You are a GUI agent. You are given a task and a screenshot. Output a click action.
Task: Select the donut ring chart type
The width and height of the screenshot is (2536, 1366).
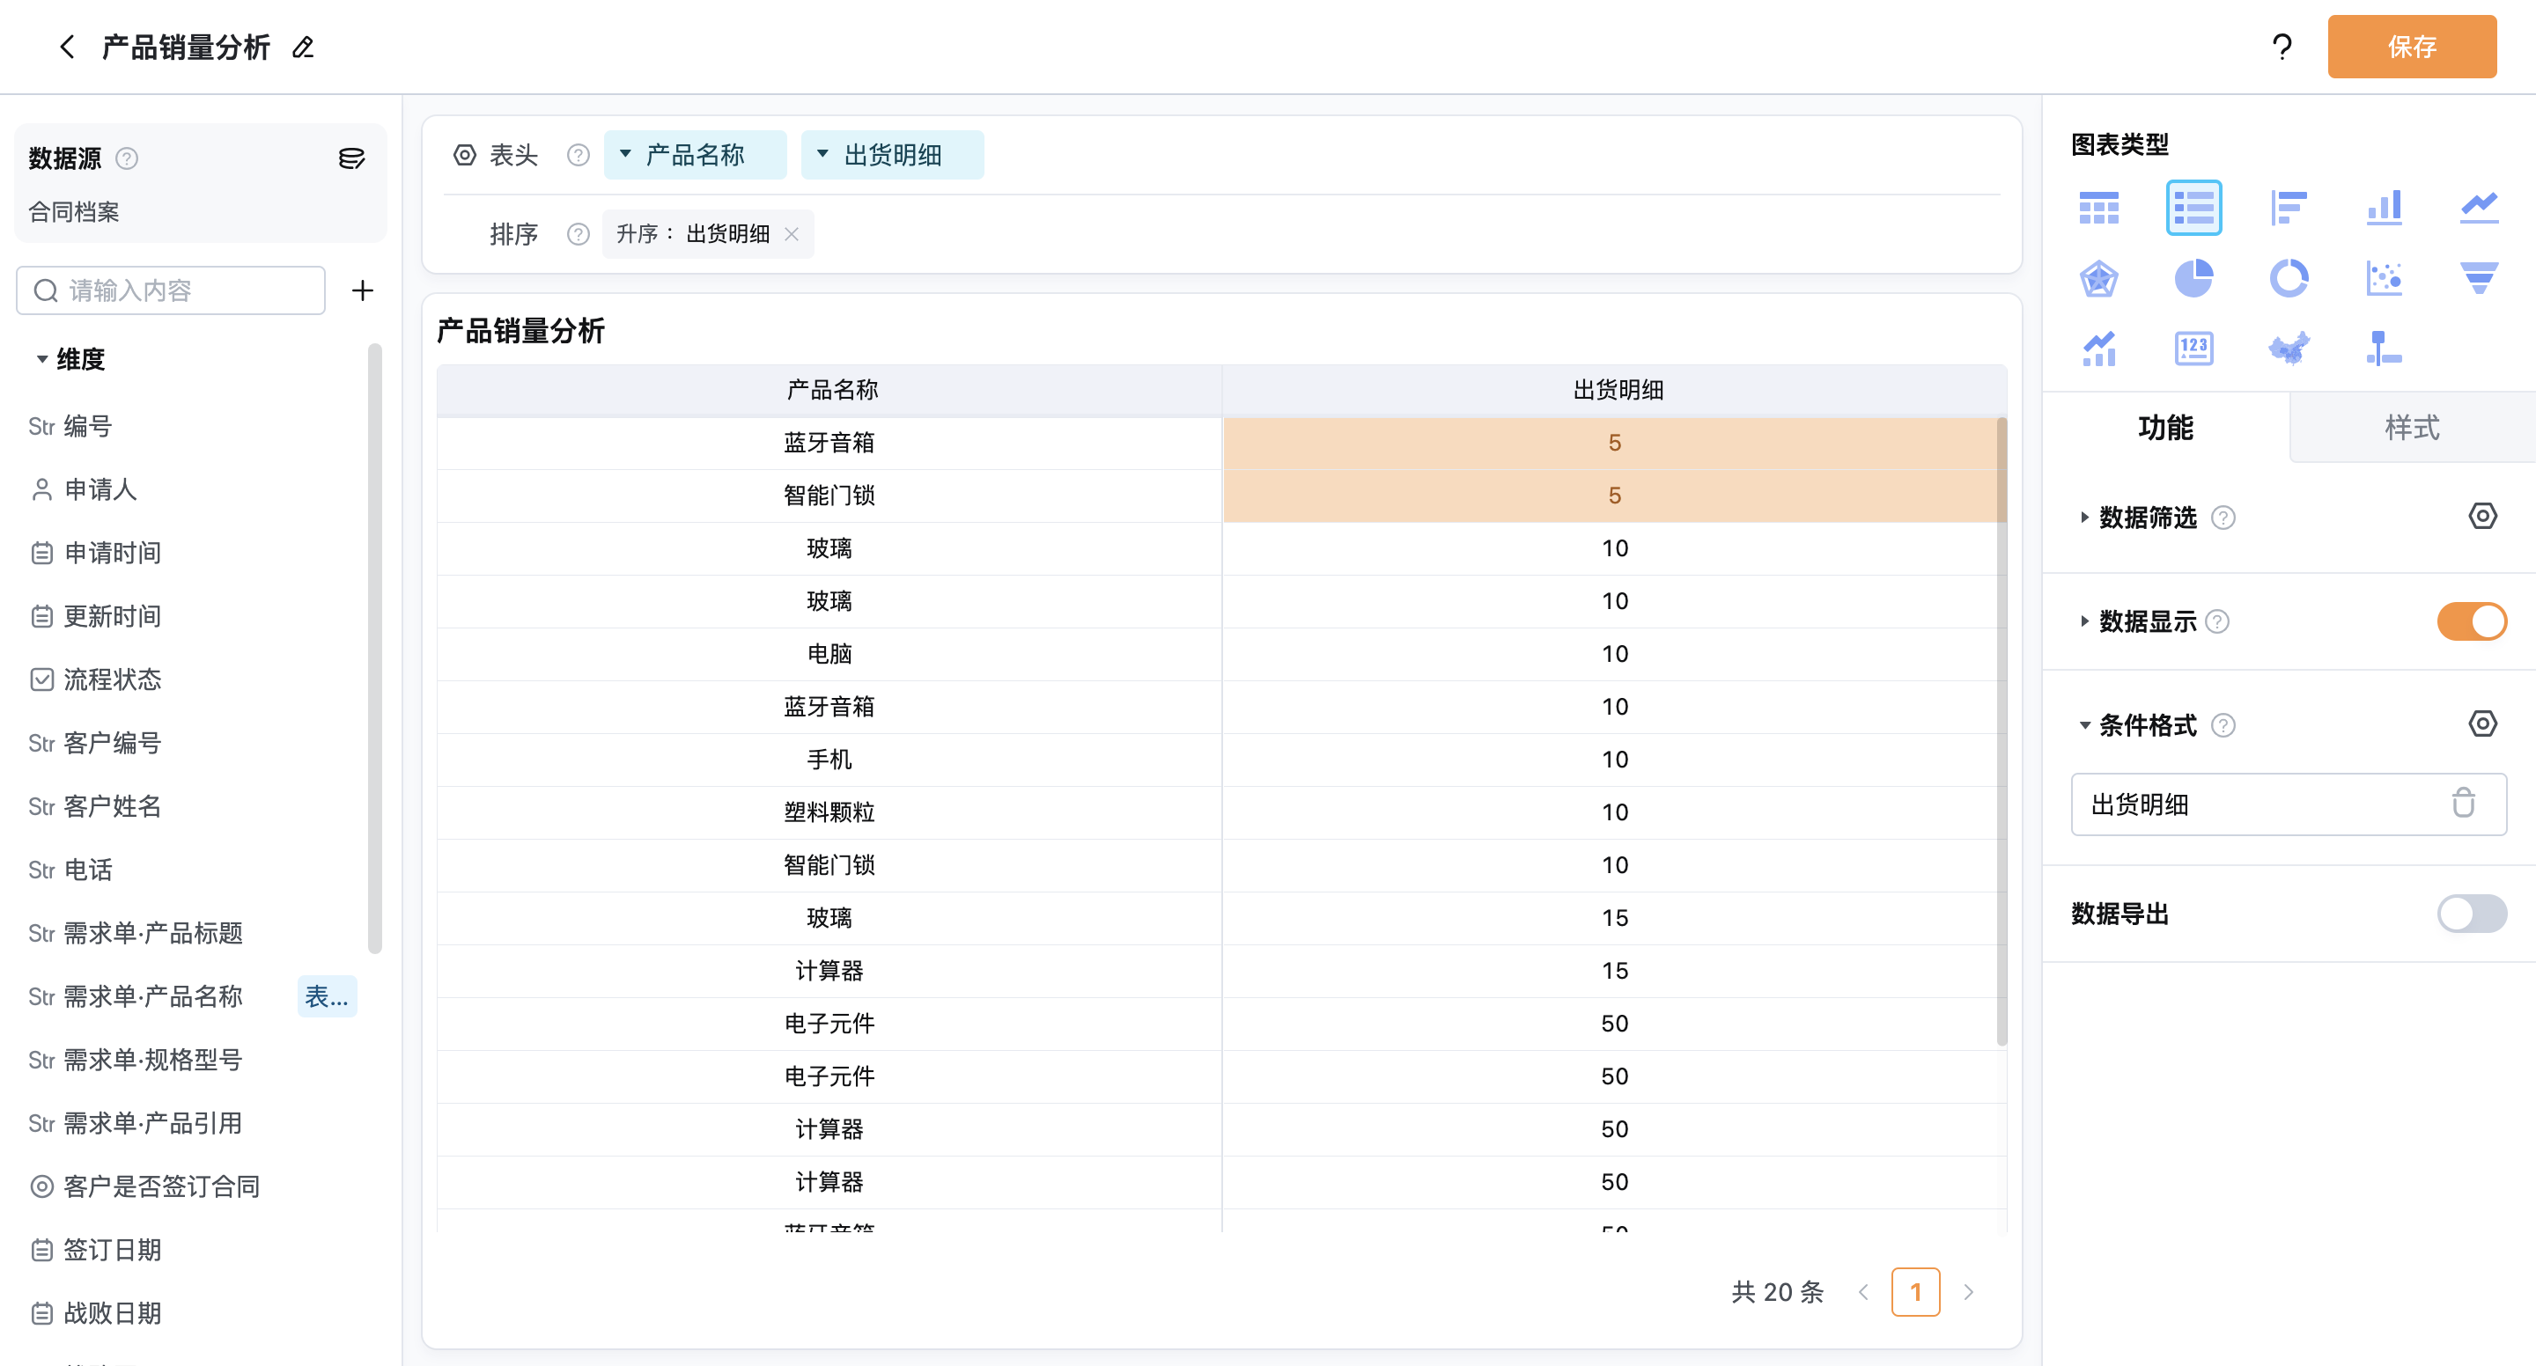pyautogui.click(x=2288, y=278)
